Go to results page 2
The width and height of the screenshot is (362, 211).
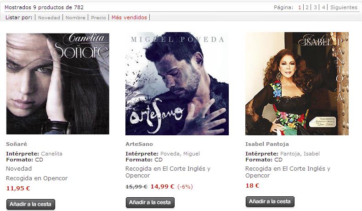(x=307, y=7)
